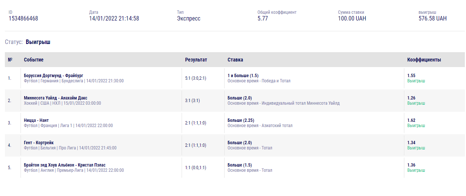Click the bet ID number 1534866468
The width and height of the screenshot is (466, 196).
pyautogui.click(x=23, y=19)
